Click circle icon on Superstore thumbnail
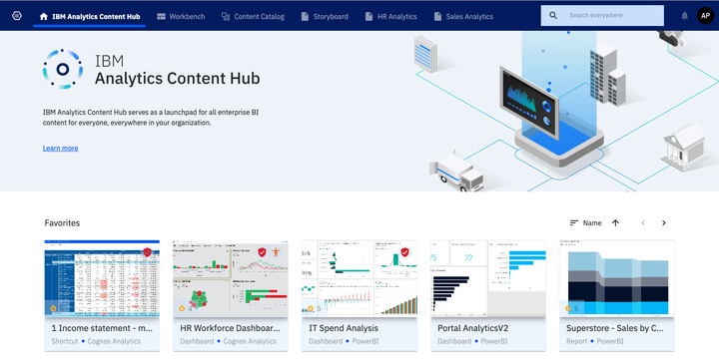 coord(568,308)
